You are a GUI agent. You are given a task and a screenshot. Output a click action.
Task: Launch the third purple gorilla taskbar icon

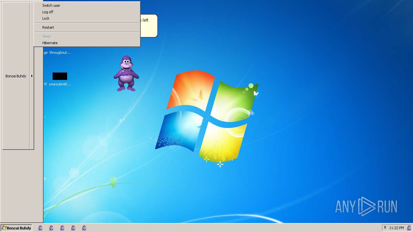pos(62,228)
